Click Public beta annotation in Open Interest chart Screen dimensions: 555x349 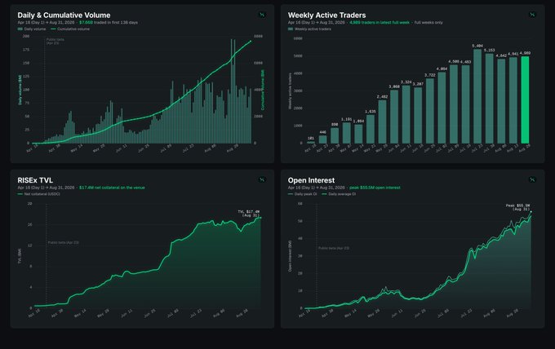coord(334,248)
